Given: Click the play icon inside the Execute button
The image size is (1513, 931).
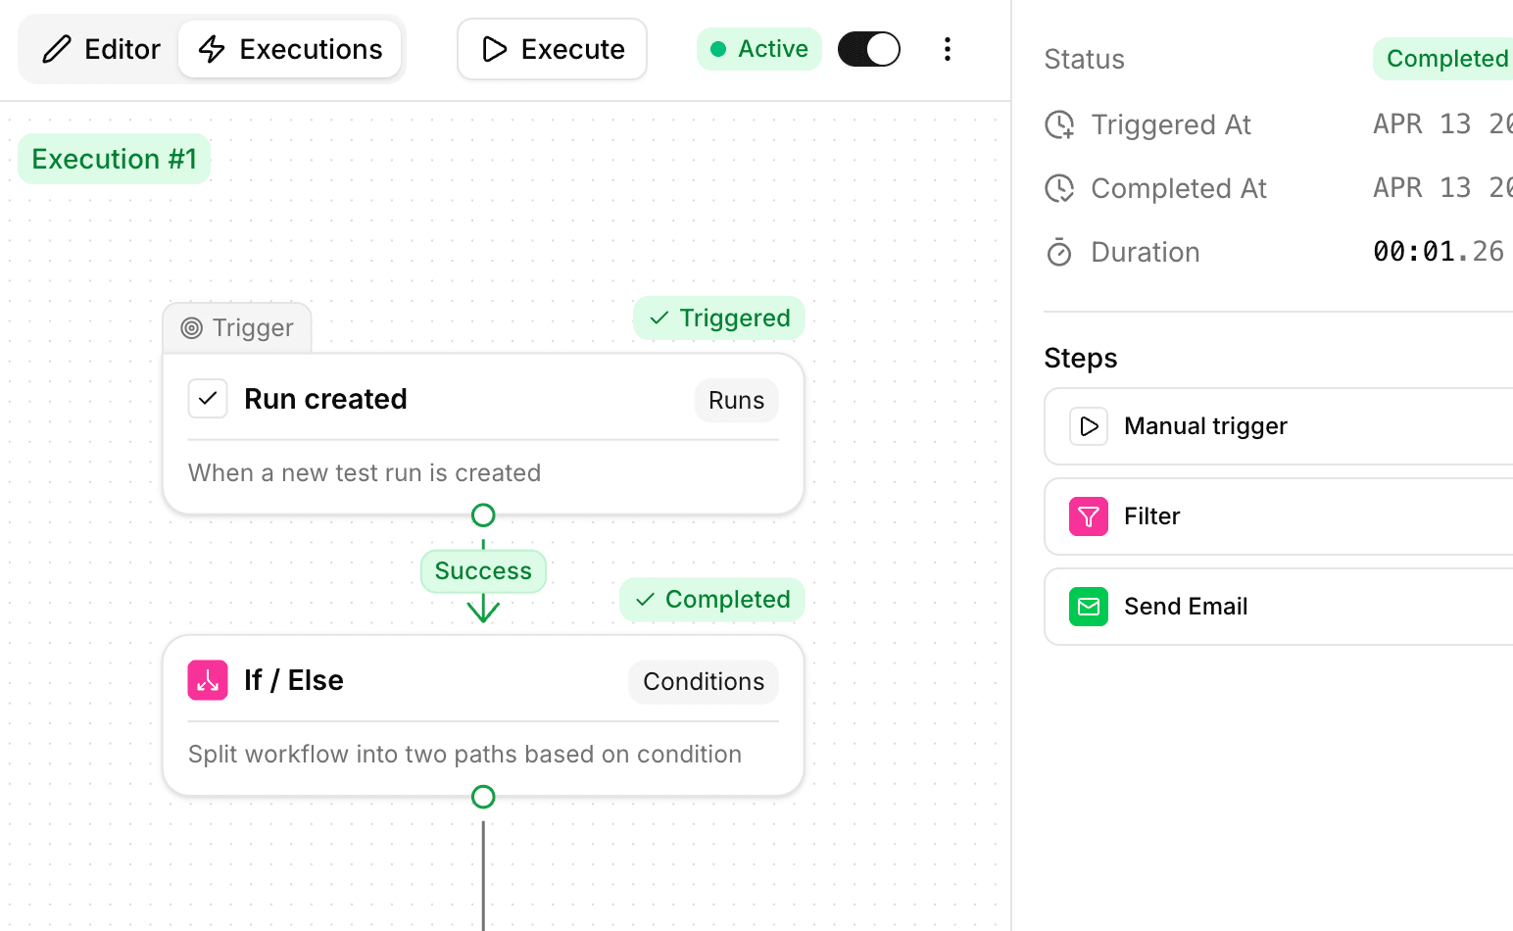Looking at the screenshot, I should point(495,49).
